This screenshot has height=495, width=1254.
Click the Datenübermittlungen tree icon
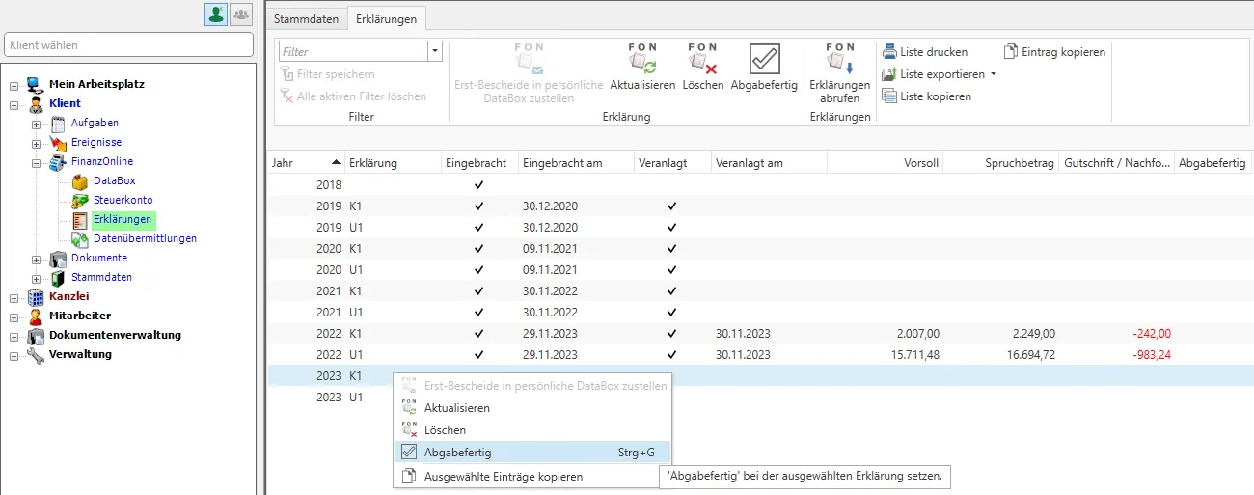(x=80, y=238)
